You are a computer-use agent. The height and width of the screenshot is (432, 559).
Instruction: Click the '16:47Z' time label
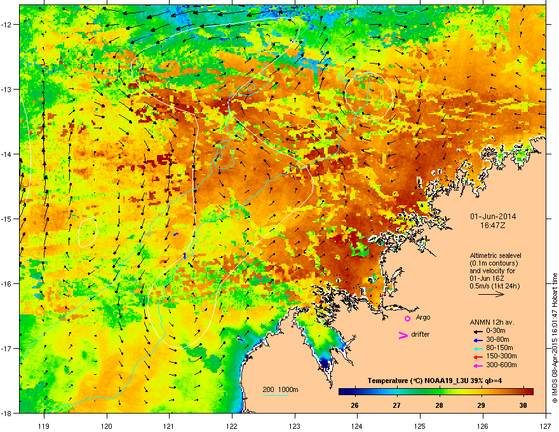[x=493, y=226]
